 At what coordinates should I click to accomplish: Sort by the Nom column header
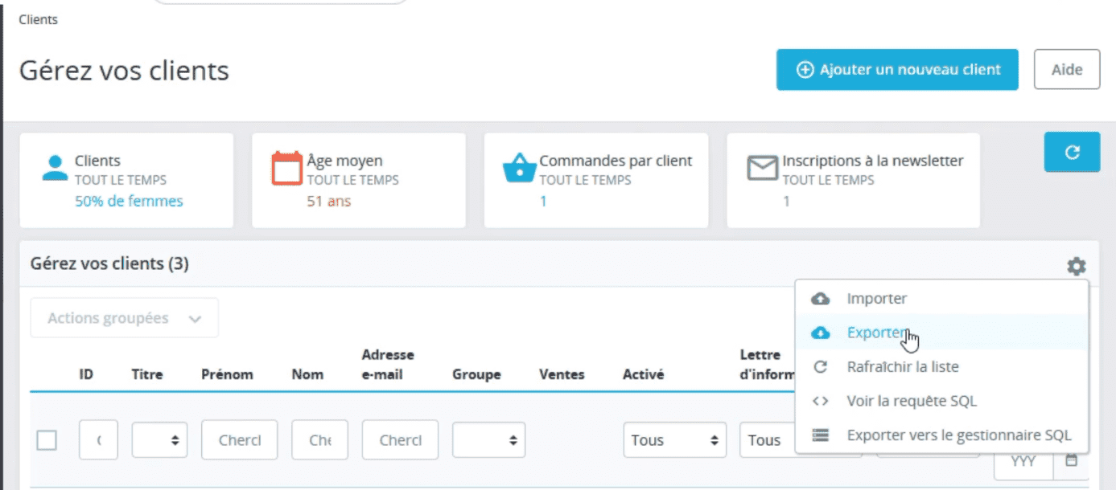[x=307, y=374]
